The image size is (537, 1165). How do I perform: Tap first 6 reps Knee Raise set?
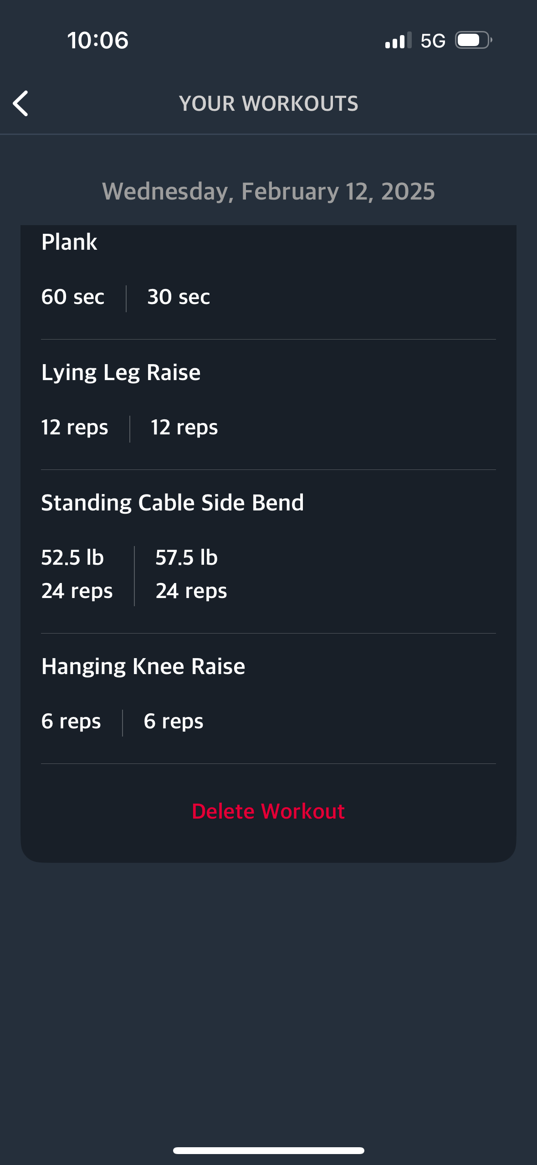click(x=71, y=722)
